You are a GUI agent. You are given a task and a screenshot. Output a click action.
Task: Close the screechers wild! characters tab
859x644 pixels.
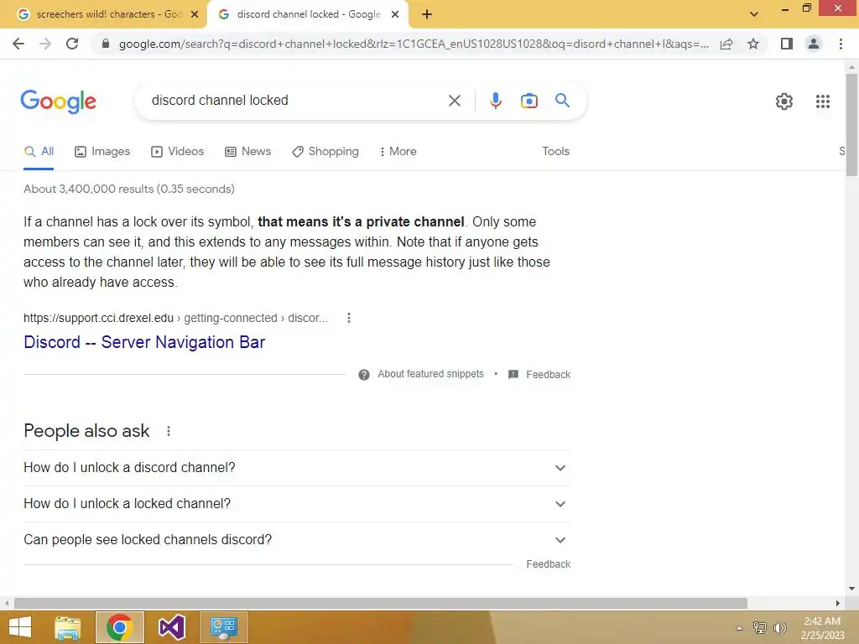tap(195, 15)
